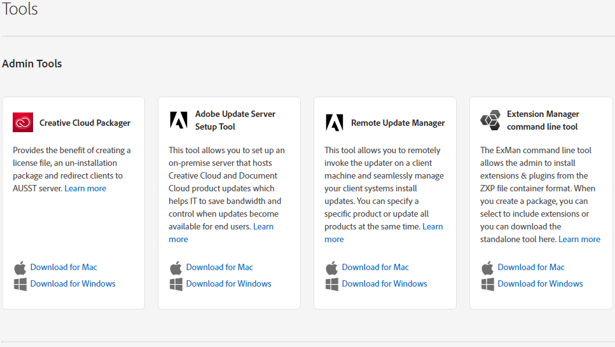Download Remote Update Manager for Windows
Image resolution: width=615 pixels, height=347 pixels.
(385, 284)
